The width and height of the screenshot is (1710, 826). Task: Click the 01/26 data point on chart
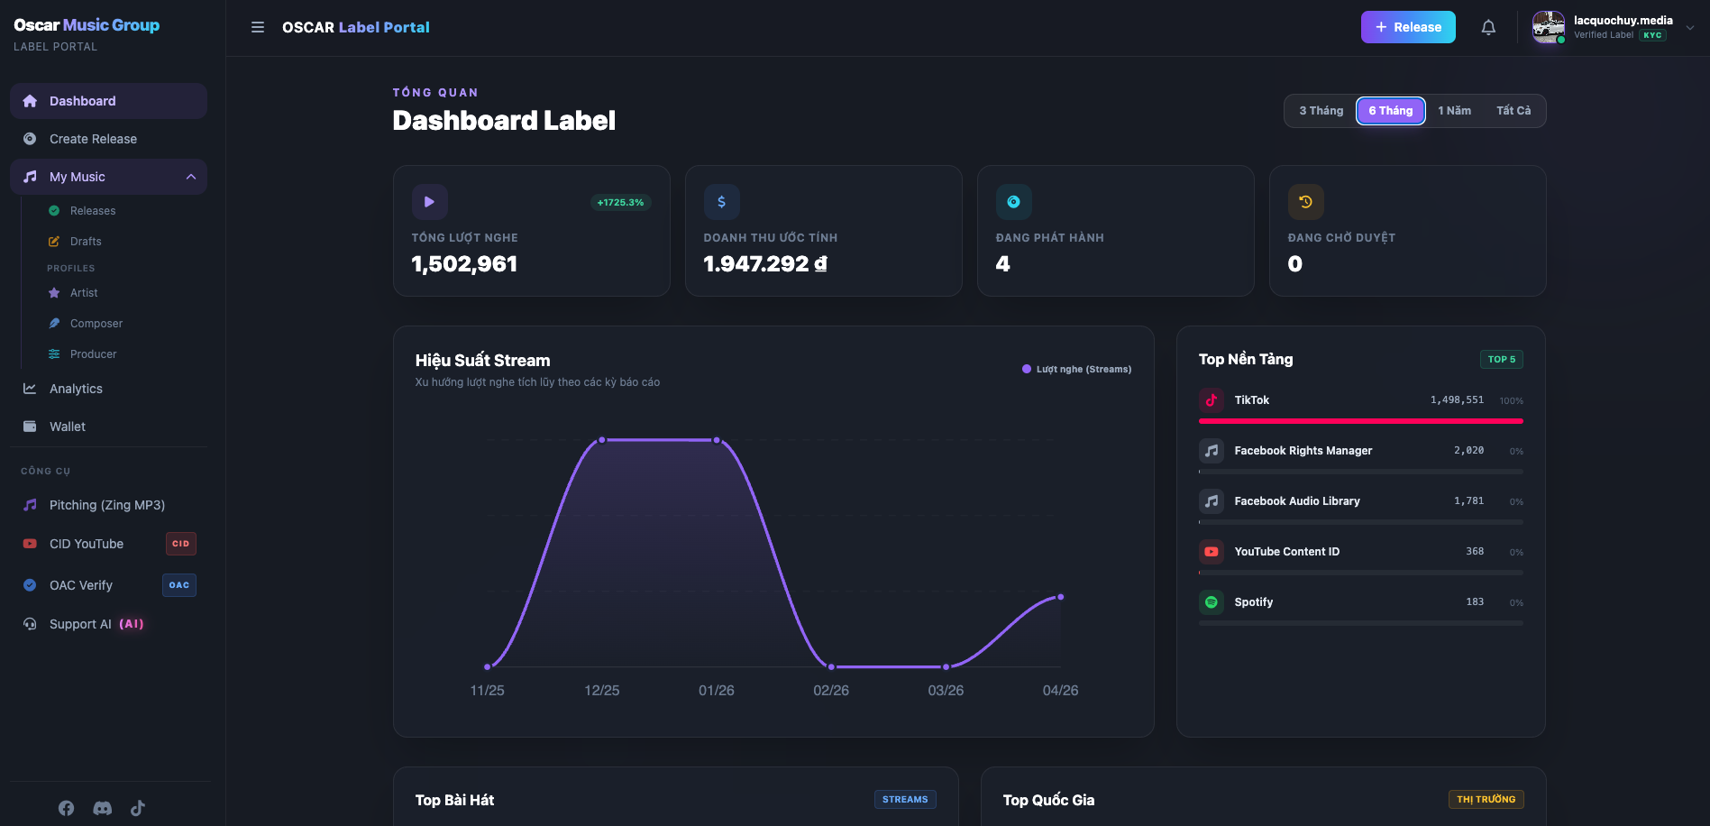coord(717,440)
